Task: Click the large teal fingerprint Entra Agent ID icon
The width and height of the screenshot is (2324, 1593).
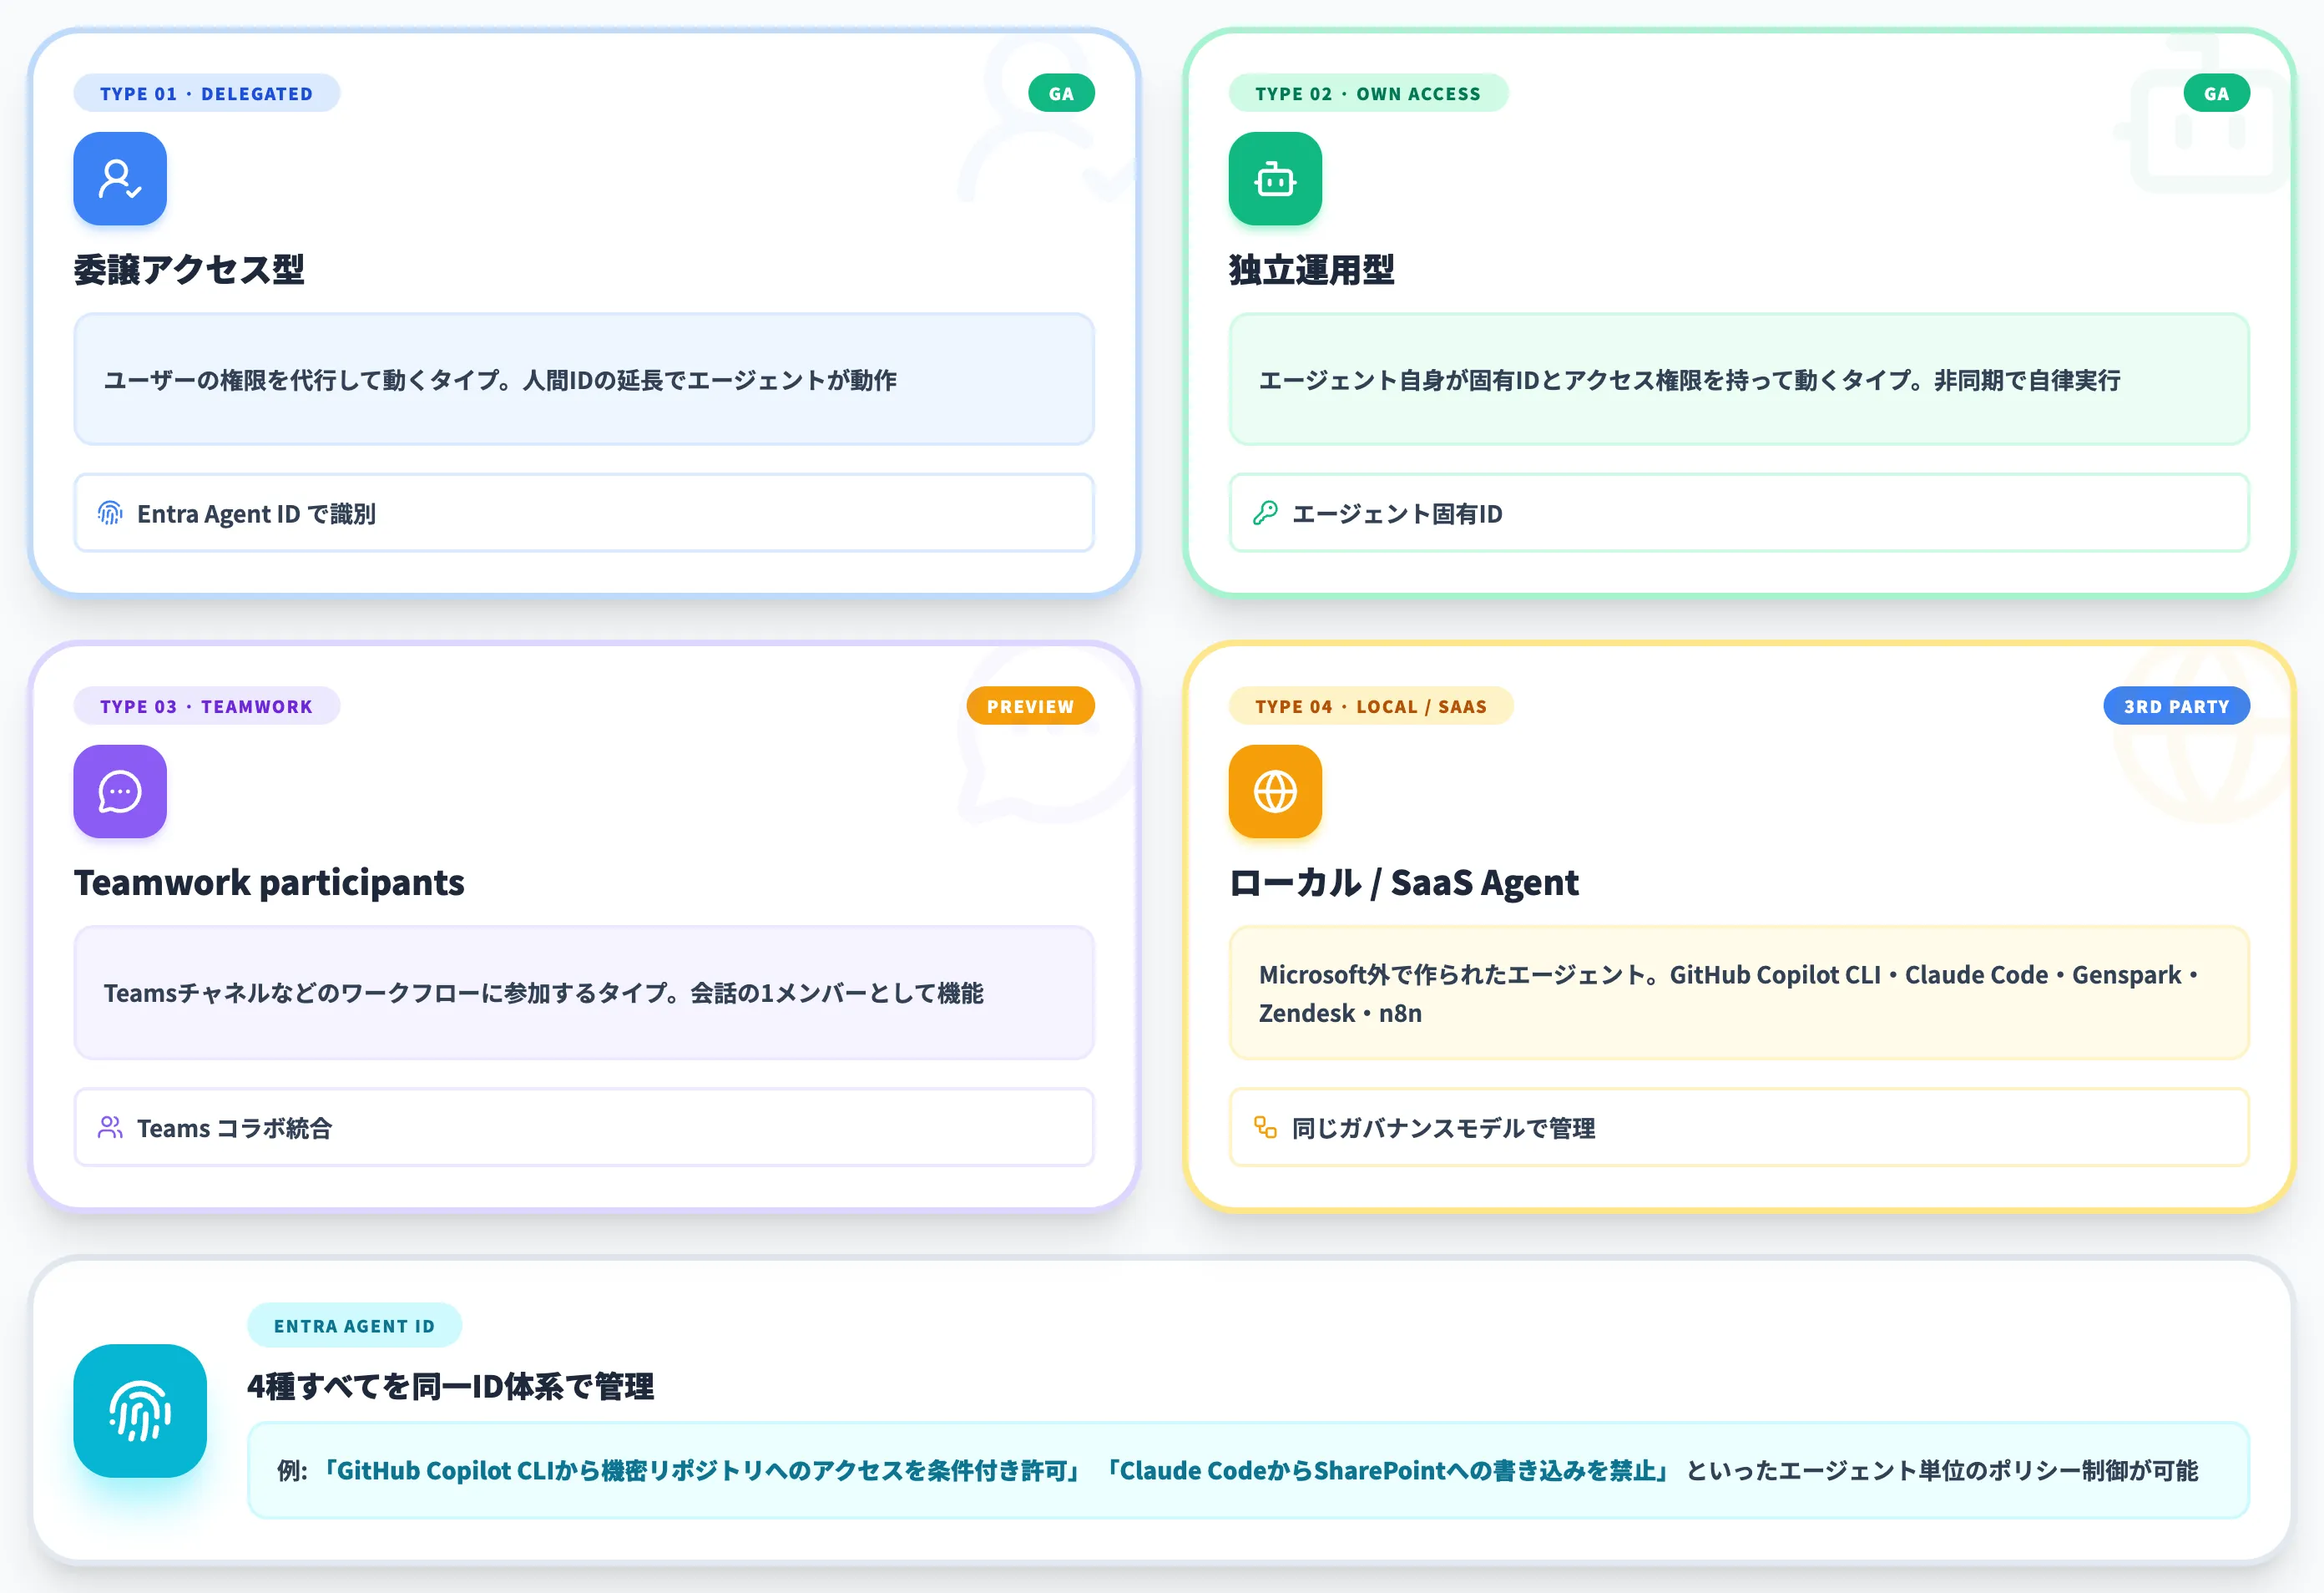Action: tap(140, 1411)
